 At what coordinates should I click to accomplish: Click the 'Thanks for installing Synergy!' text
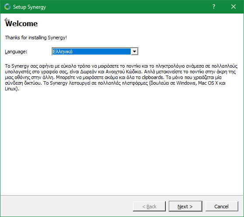pyautogui.click(x=36, y=38)
